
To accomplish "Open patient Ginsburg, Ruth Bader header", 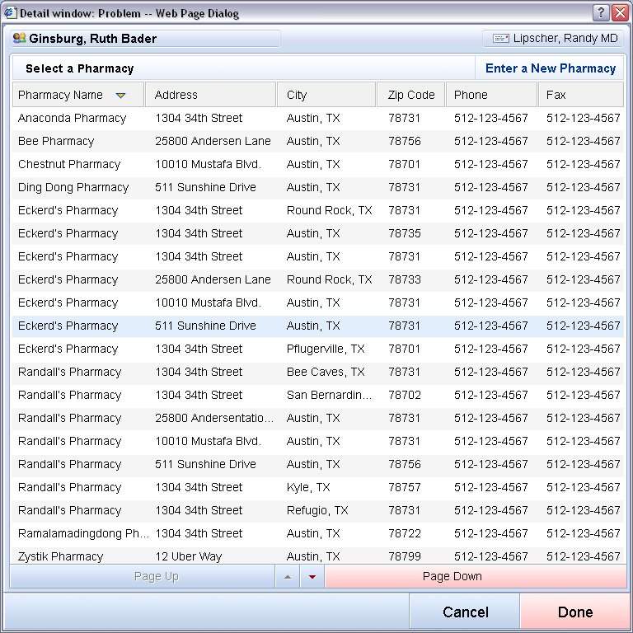I will (145, 39).
